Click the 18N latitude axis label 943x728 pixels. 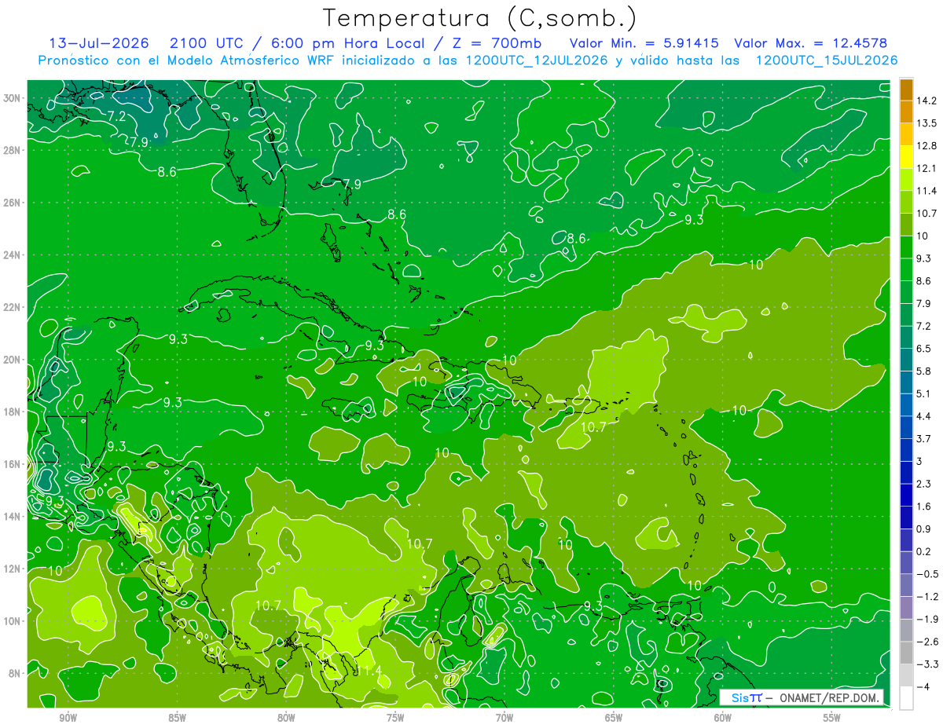pos(12,412)
